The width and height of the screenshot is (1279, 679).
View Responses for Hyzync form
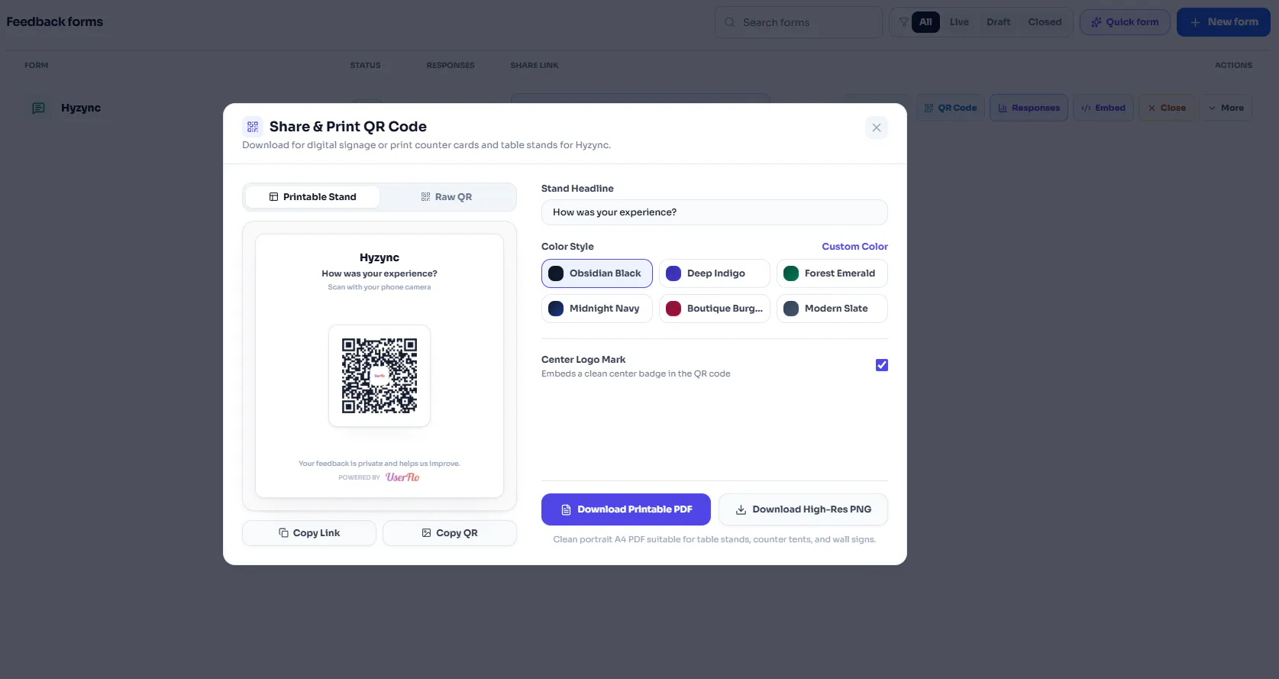pyautogui.click(x=1029, y=108)
